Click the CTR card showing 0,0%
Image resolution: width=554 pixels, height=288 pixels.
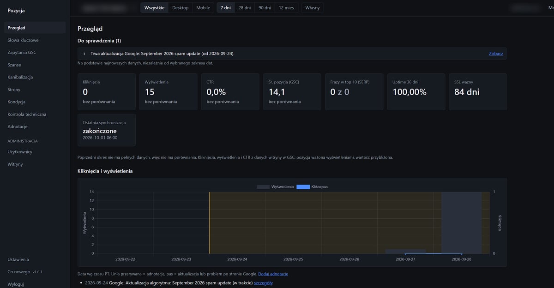pos(230,92)
